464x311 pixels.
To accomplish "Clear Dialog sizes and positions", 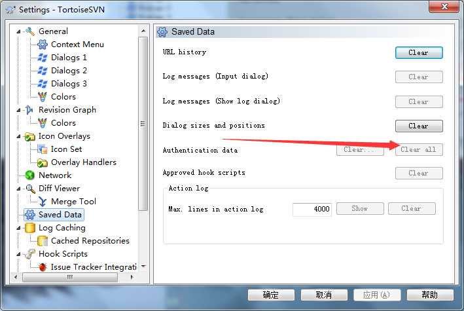I will pos(419,126).
